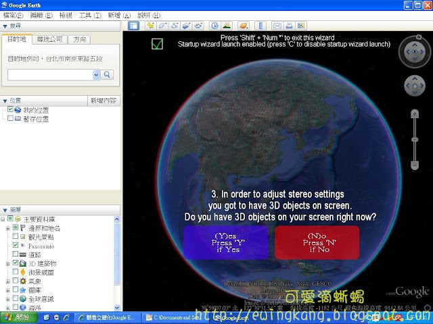Image resolution: width=433 pixels, height=324 pixels.
Task: Expand the 氣象 tree node
Action: tap(7, 281)
